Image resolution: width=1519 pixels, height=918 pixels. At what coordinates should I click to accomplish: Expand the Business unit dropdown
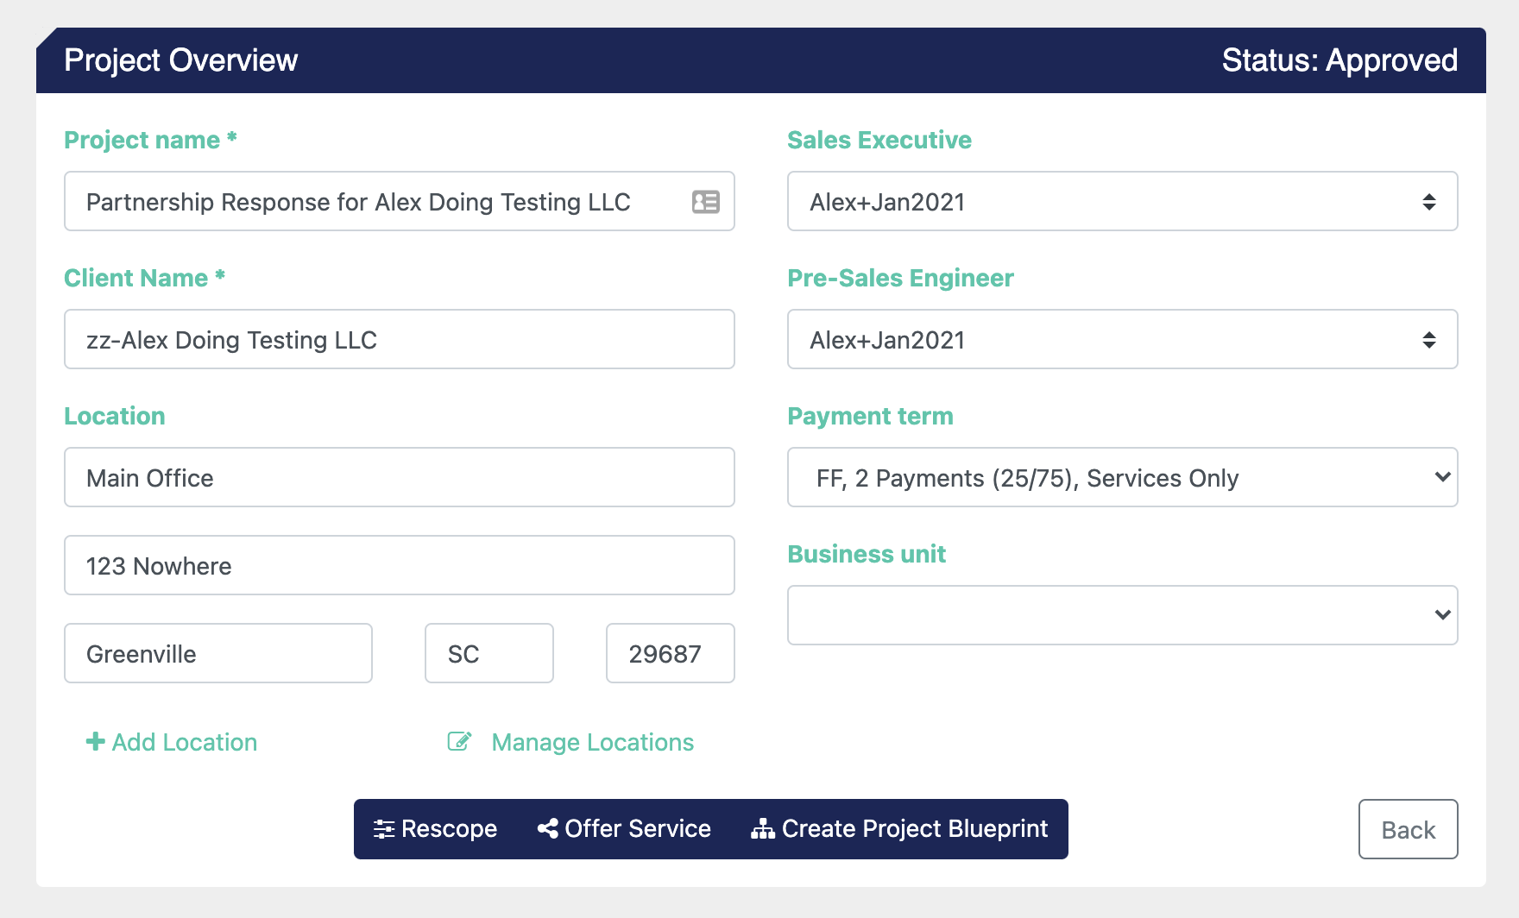[1122, 615]
